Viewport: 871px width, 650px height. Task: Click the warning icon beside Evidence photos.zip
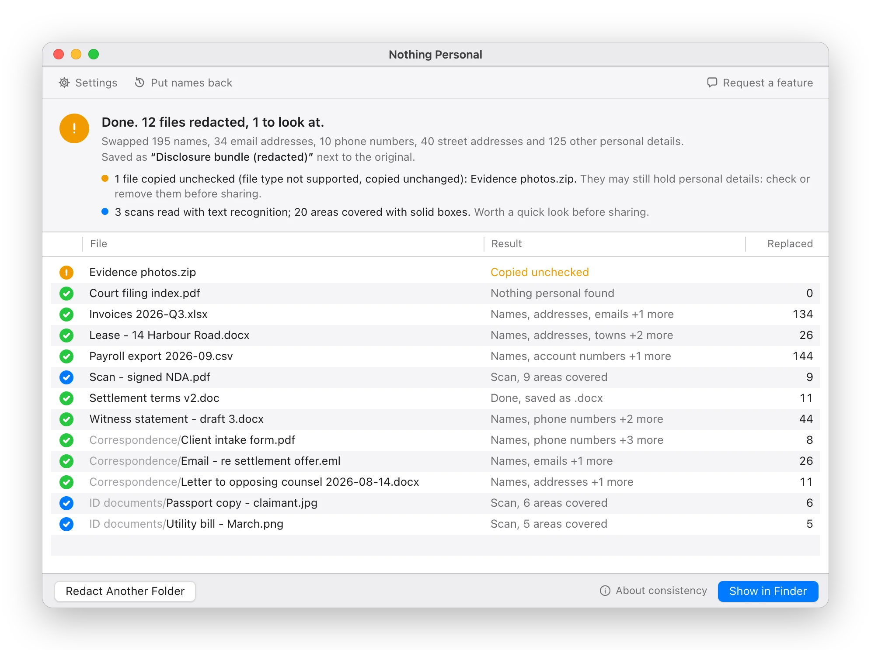tap(66, 273)
